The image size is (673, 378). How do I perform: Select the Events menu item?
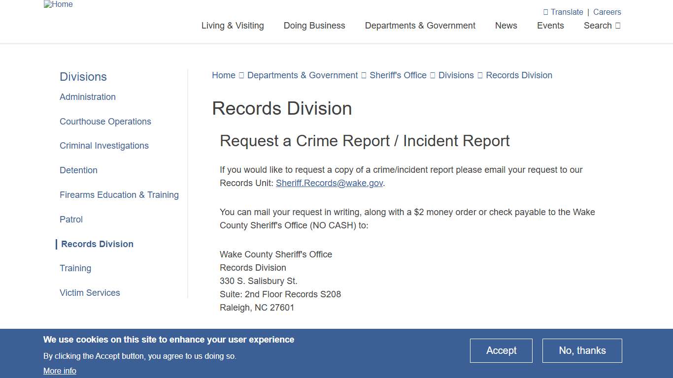[x=550, y=26]
